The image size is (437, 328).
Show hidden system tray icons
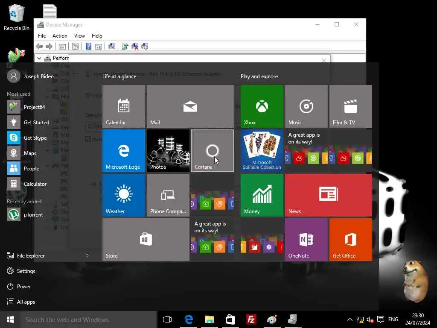(350, 319)
